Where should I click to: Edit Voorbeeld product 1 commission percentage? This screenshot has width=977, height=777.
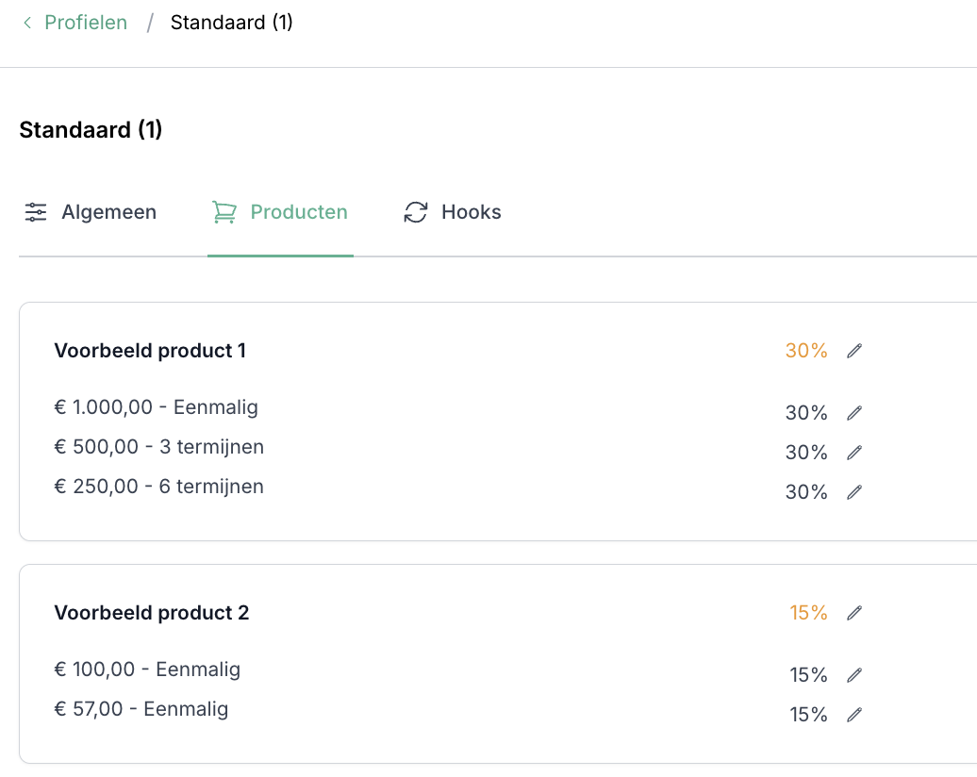[854, 351]
